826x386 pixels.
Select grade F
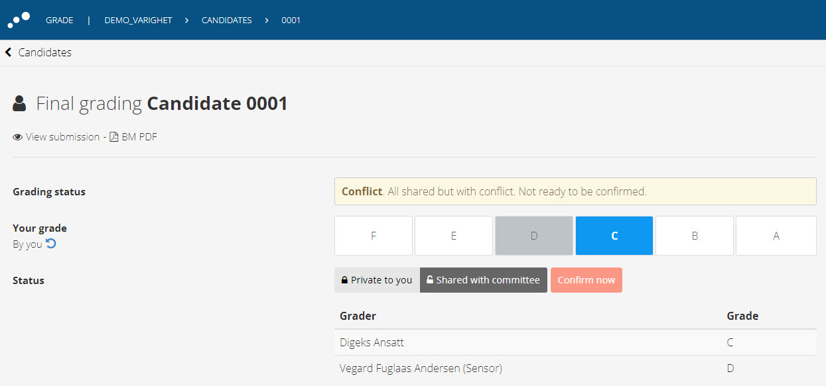point(374,236)
